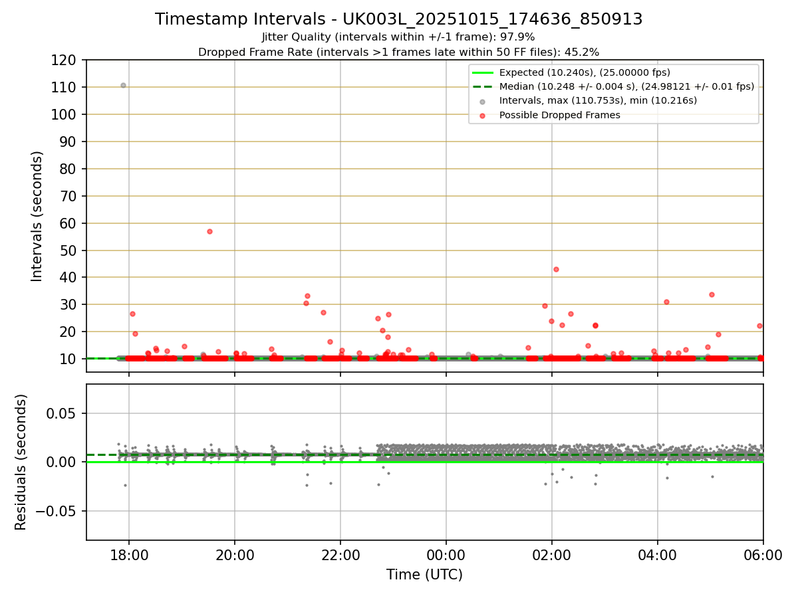Click the solid green line legend swatch
The image size is (798, 598).
tap(483, 72)
